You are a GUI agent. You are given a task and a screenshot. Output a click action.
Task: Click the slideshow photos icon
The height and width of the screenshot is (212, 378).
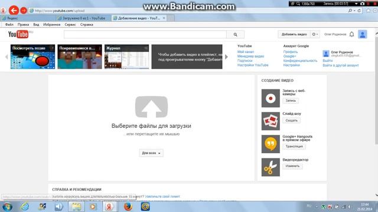pos(271,121)
